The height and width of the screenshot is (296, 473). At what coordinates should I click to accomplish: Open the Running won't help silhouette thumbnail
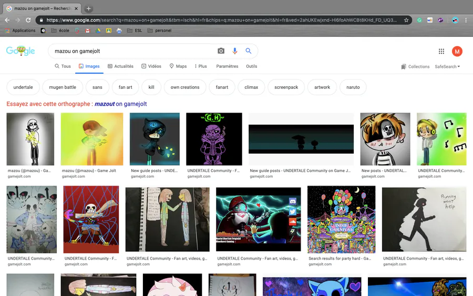pos(424,219)
